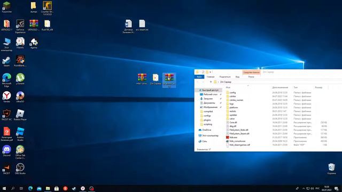The height and width of the screenshot is (192, 342).
Task: Select the hlds_console.exe file
Action: coord(237,141)
